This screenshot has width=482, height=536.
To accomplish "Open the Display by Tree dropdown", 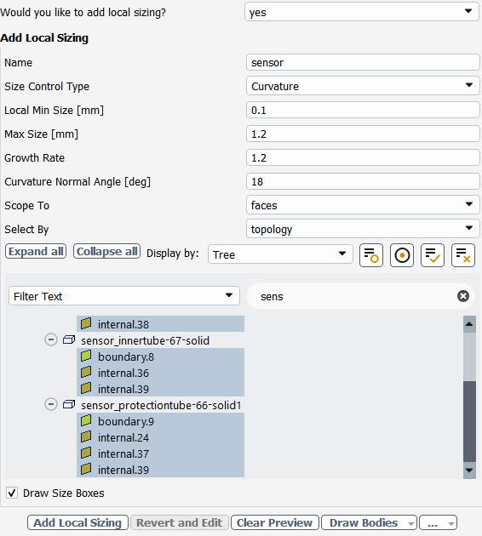I will [280, 254].
